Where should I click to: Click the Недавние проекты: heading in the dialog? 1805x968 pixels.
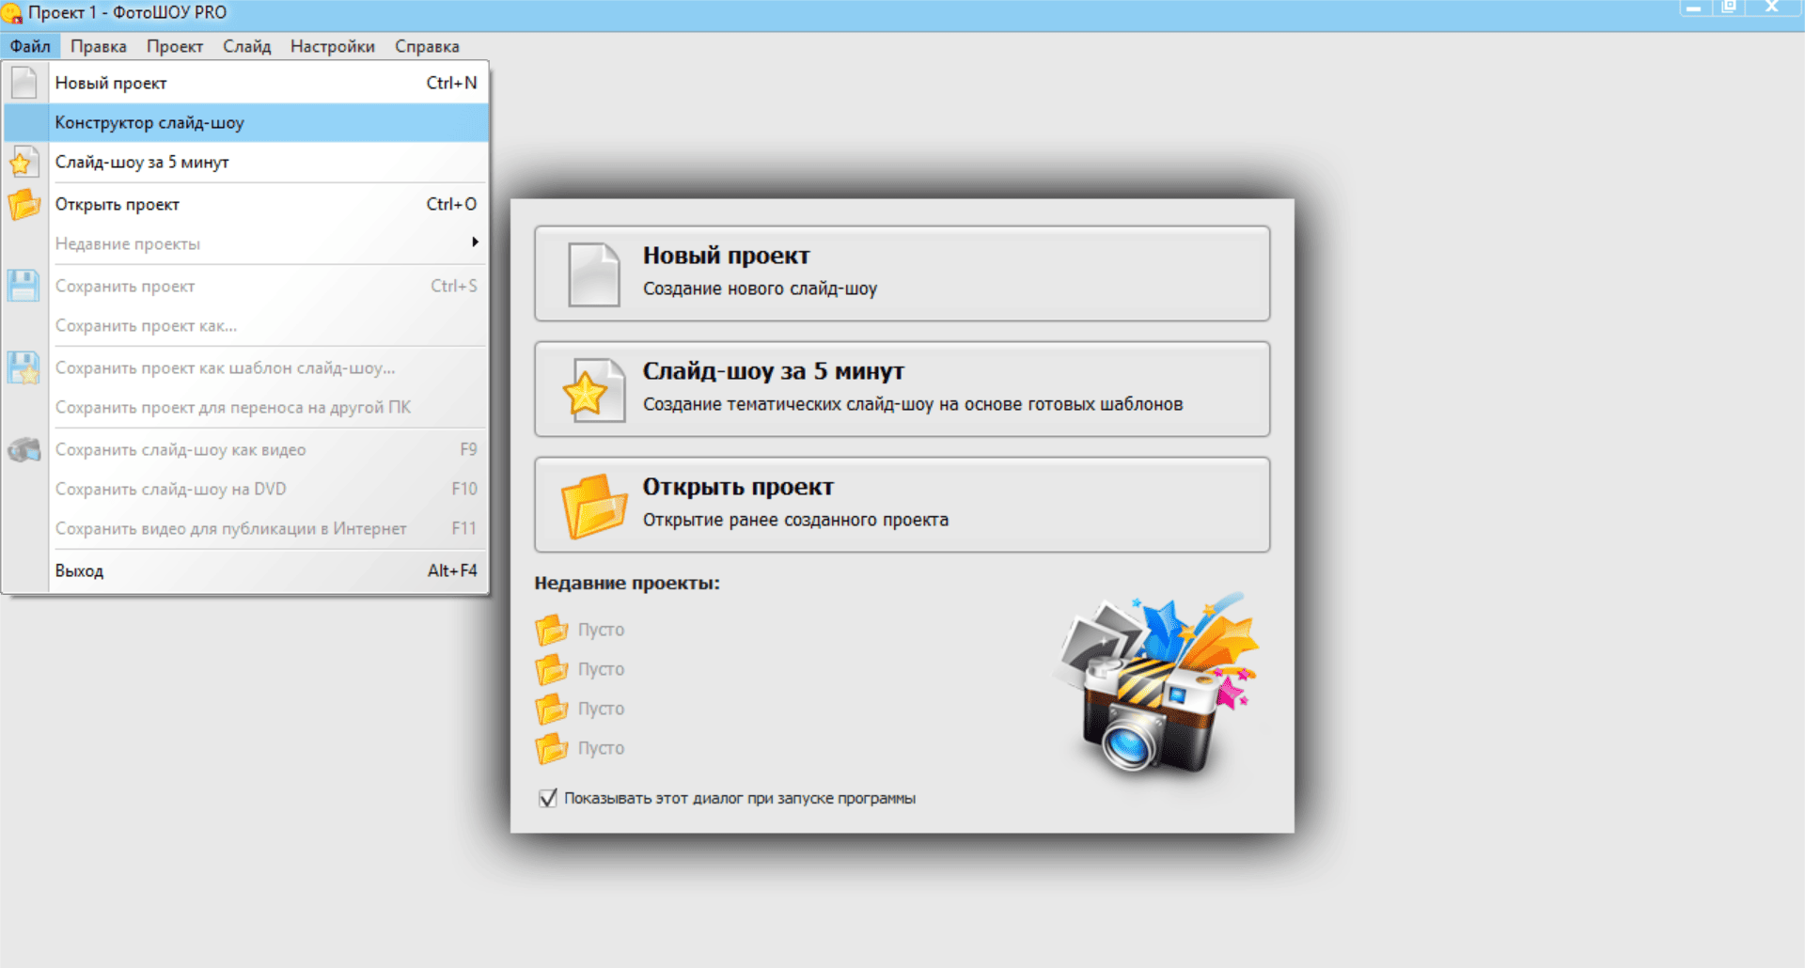tap(627, 583)
